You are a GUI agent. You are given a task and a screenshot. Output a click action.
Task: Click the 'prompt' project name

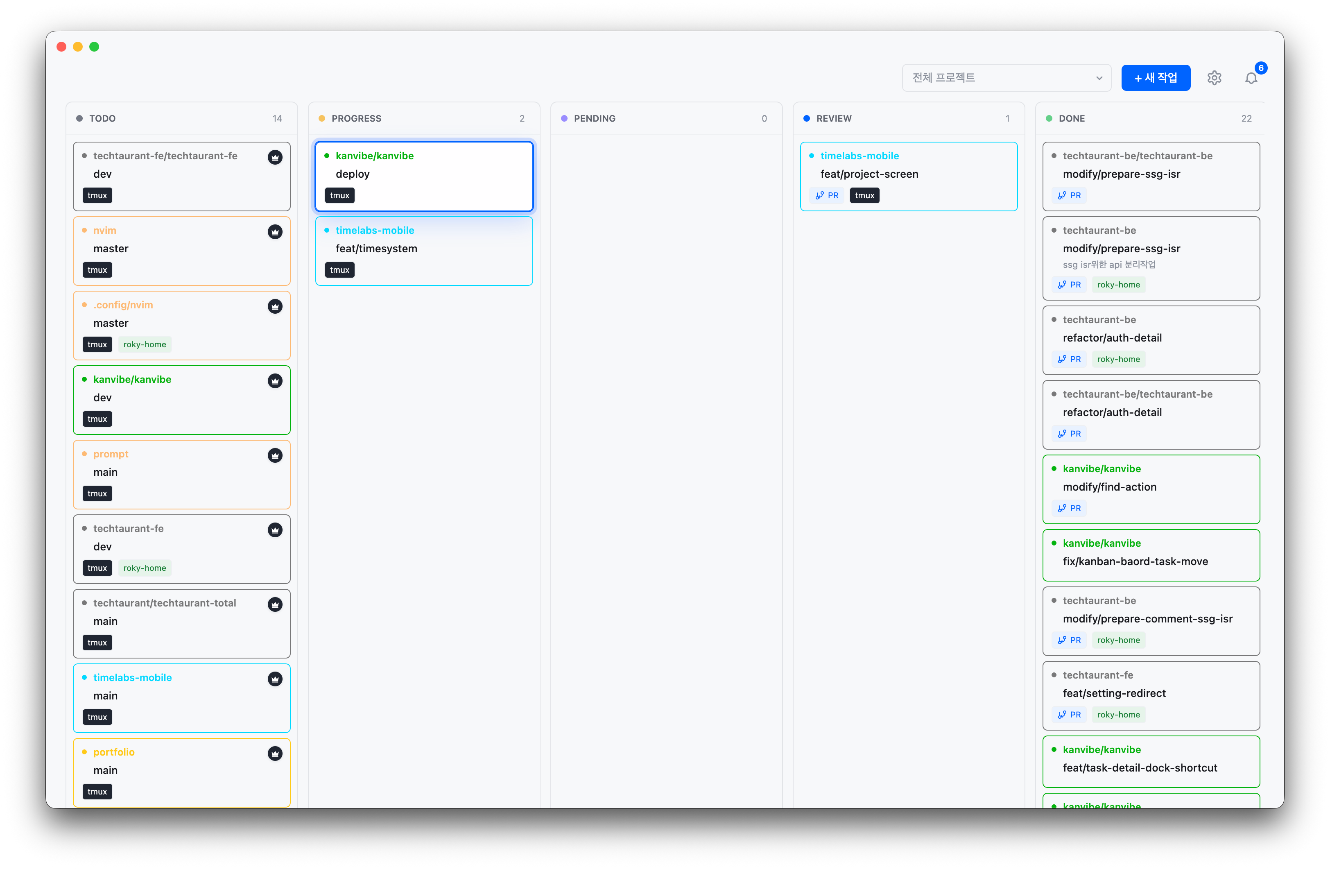tap(111, 454)
